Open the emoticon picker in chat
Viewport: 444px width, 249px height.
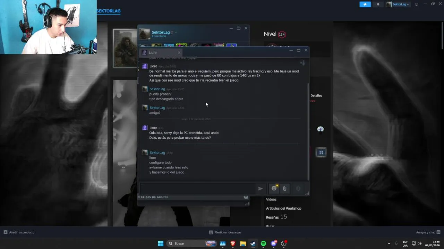274,188
